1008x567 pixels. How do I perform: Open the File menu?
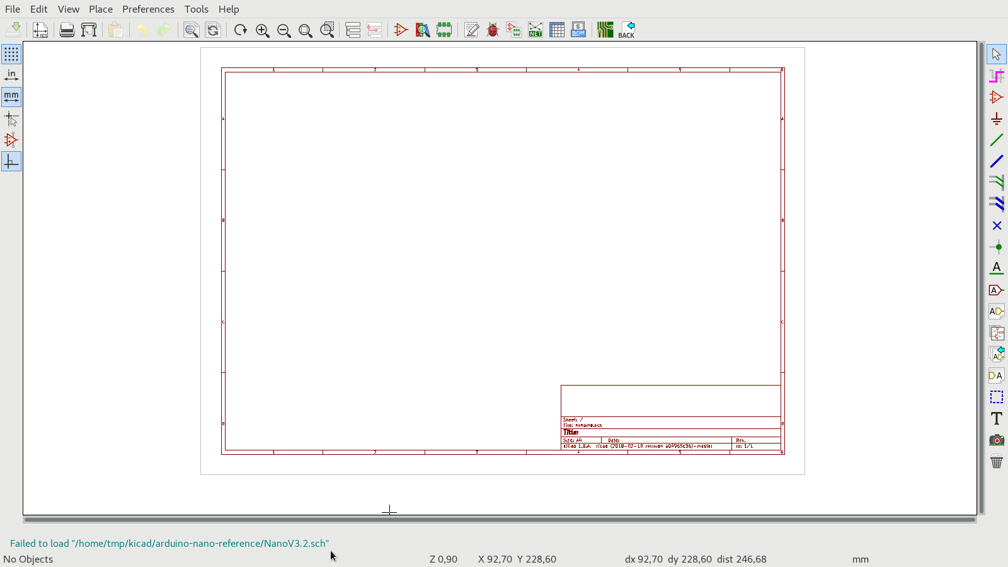click(x=13, y=9)
